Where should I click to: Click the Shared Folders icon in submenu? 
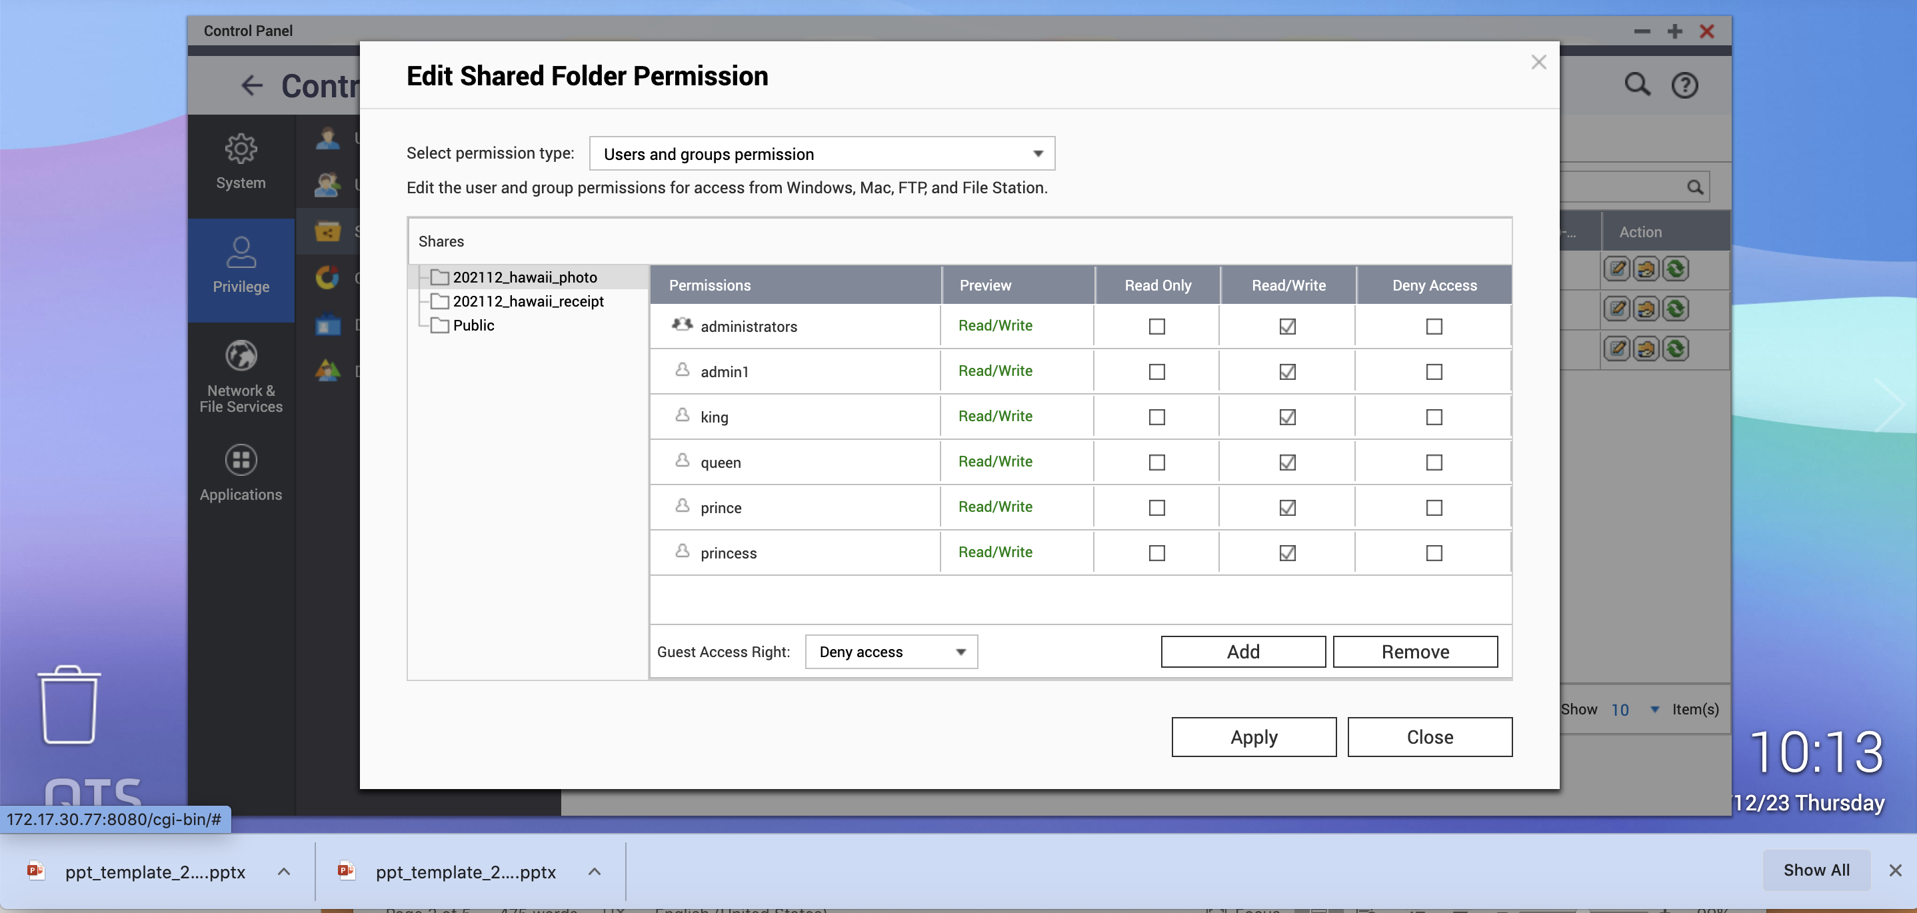[327, 231]
